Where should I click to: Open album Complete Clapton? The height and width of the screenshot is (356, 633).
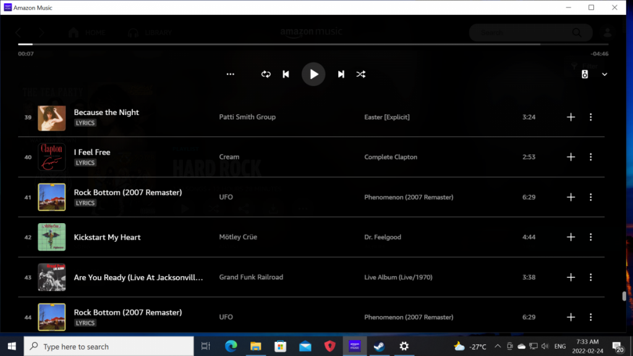pos(391,157)
